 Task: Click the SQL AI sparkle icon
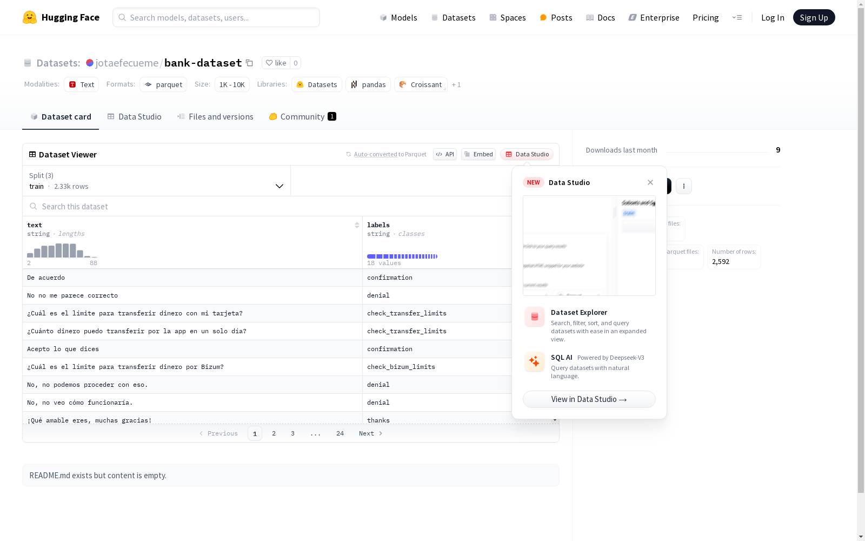[x=534, y=362]
